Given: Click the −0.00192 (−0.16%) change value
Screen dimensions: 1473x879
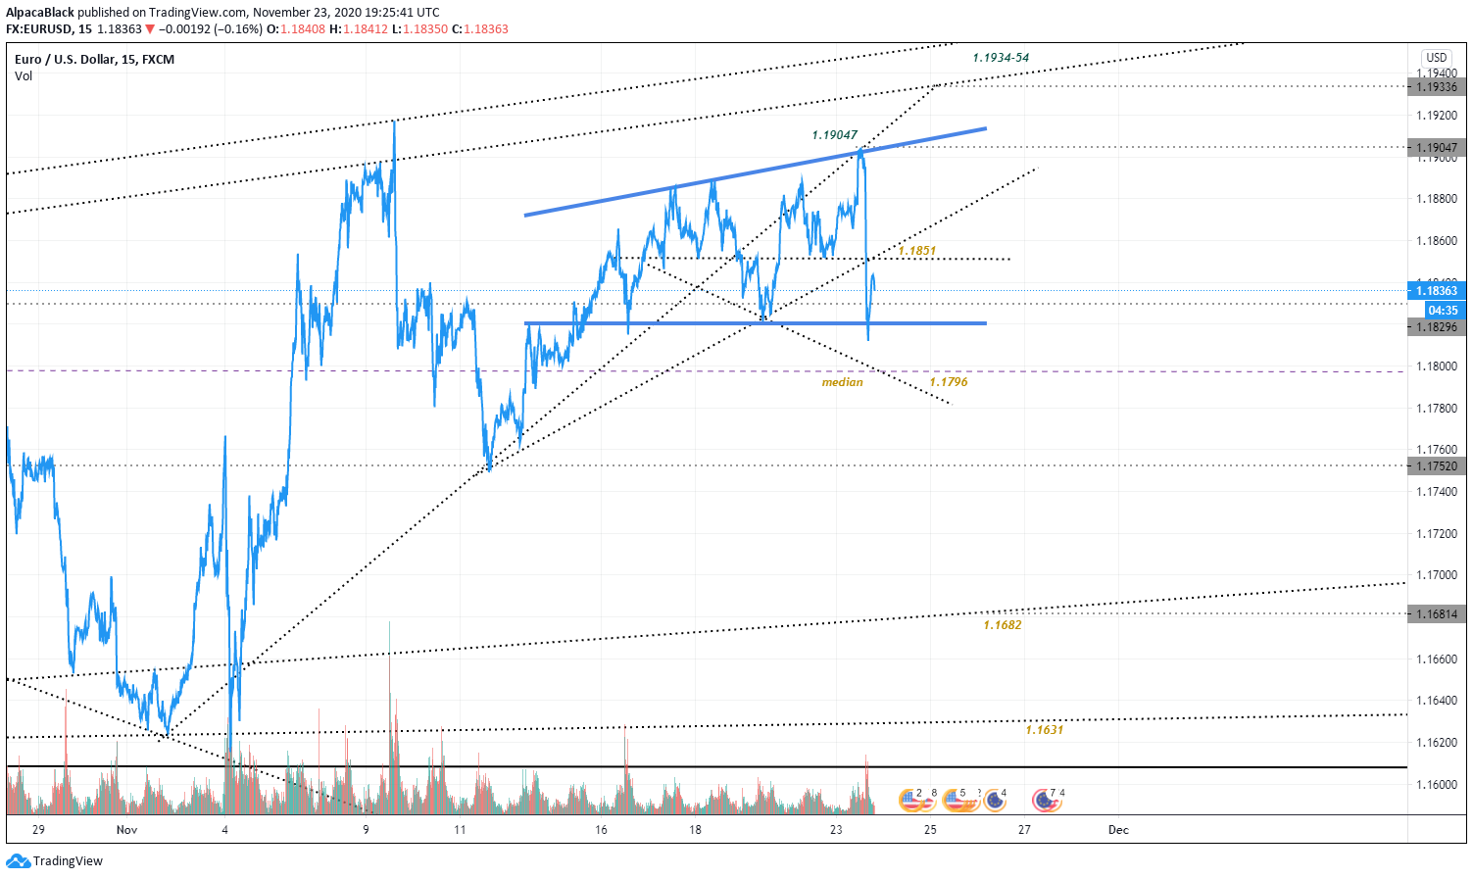Looking at the screenshot, I should tap(211, 29).
